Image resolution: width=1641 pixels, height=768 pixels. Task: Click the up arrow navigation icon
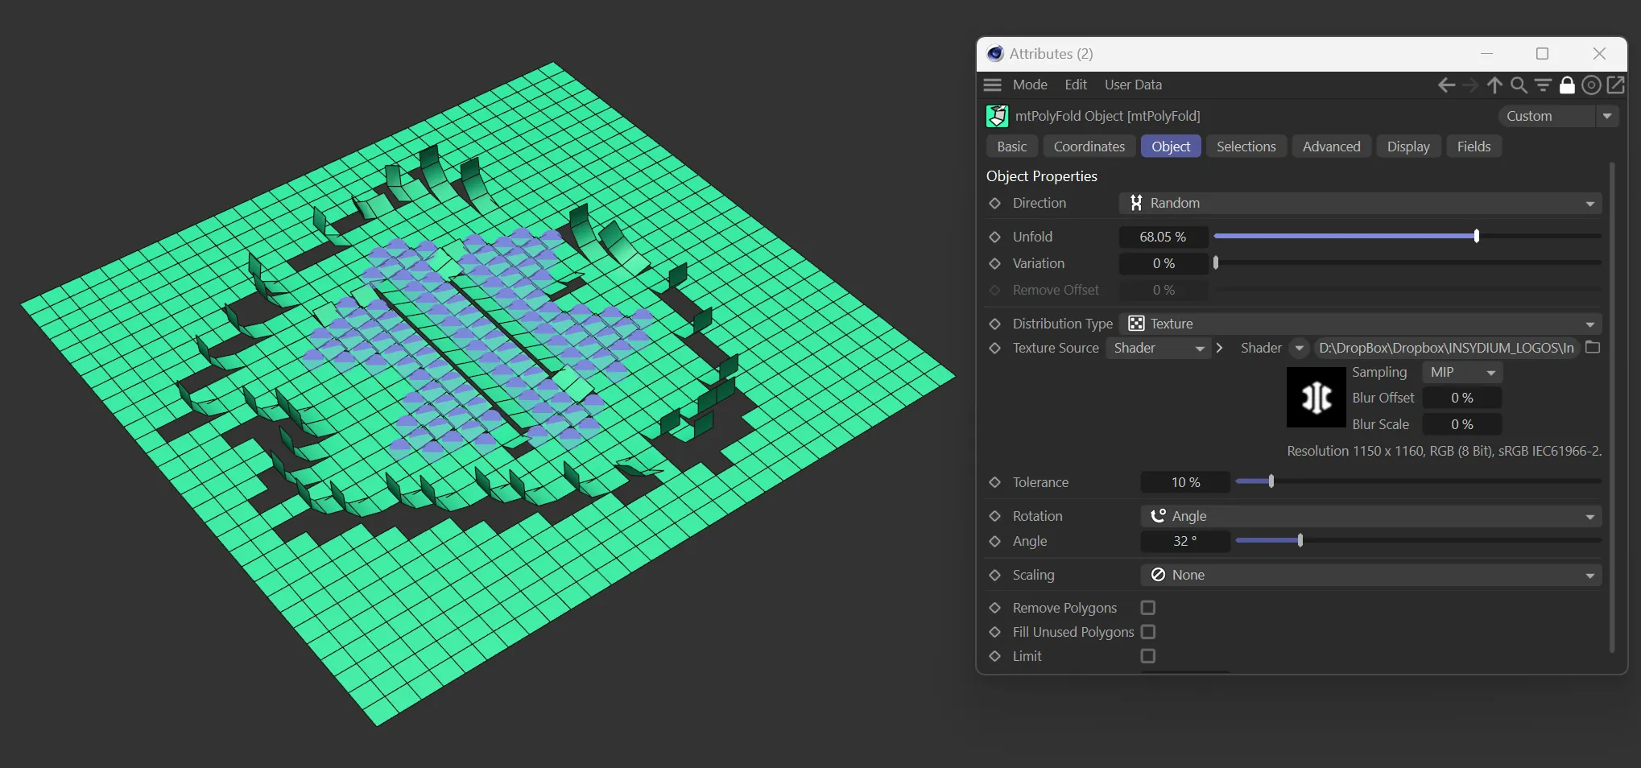(x=1494, y=85)
